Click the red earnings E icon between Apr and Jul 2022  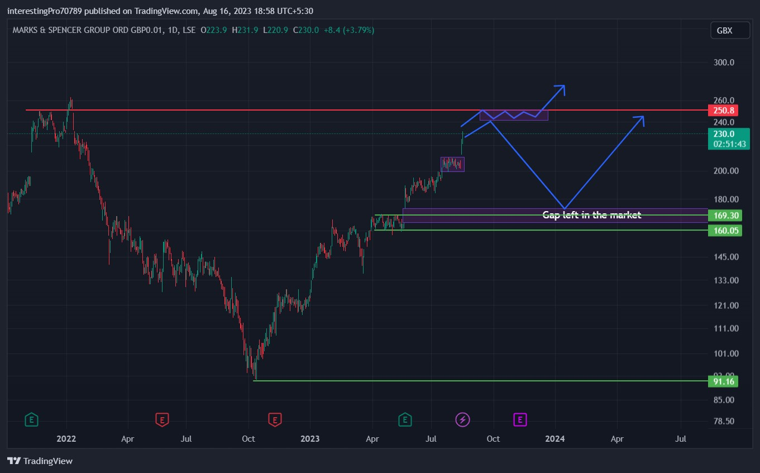pyautogui.click(x=161, y=419)
